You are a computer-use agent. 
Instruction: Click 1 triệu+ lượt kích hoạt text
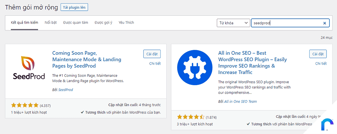coord(29,112)
